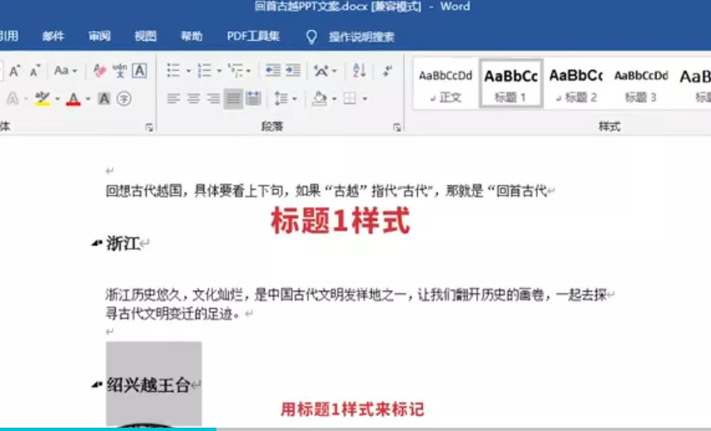This screenshot has height=431, width=711.
Task: Expand borders dropdown arrow
Action: (365, 99)
